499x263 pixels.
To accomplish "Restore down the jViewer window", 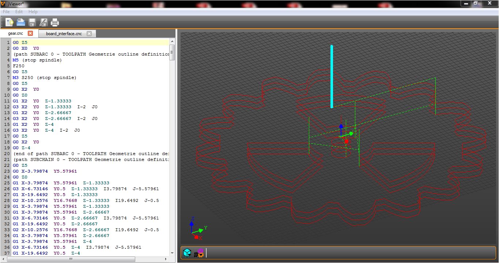I will tap(476, 4).
